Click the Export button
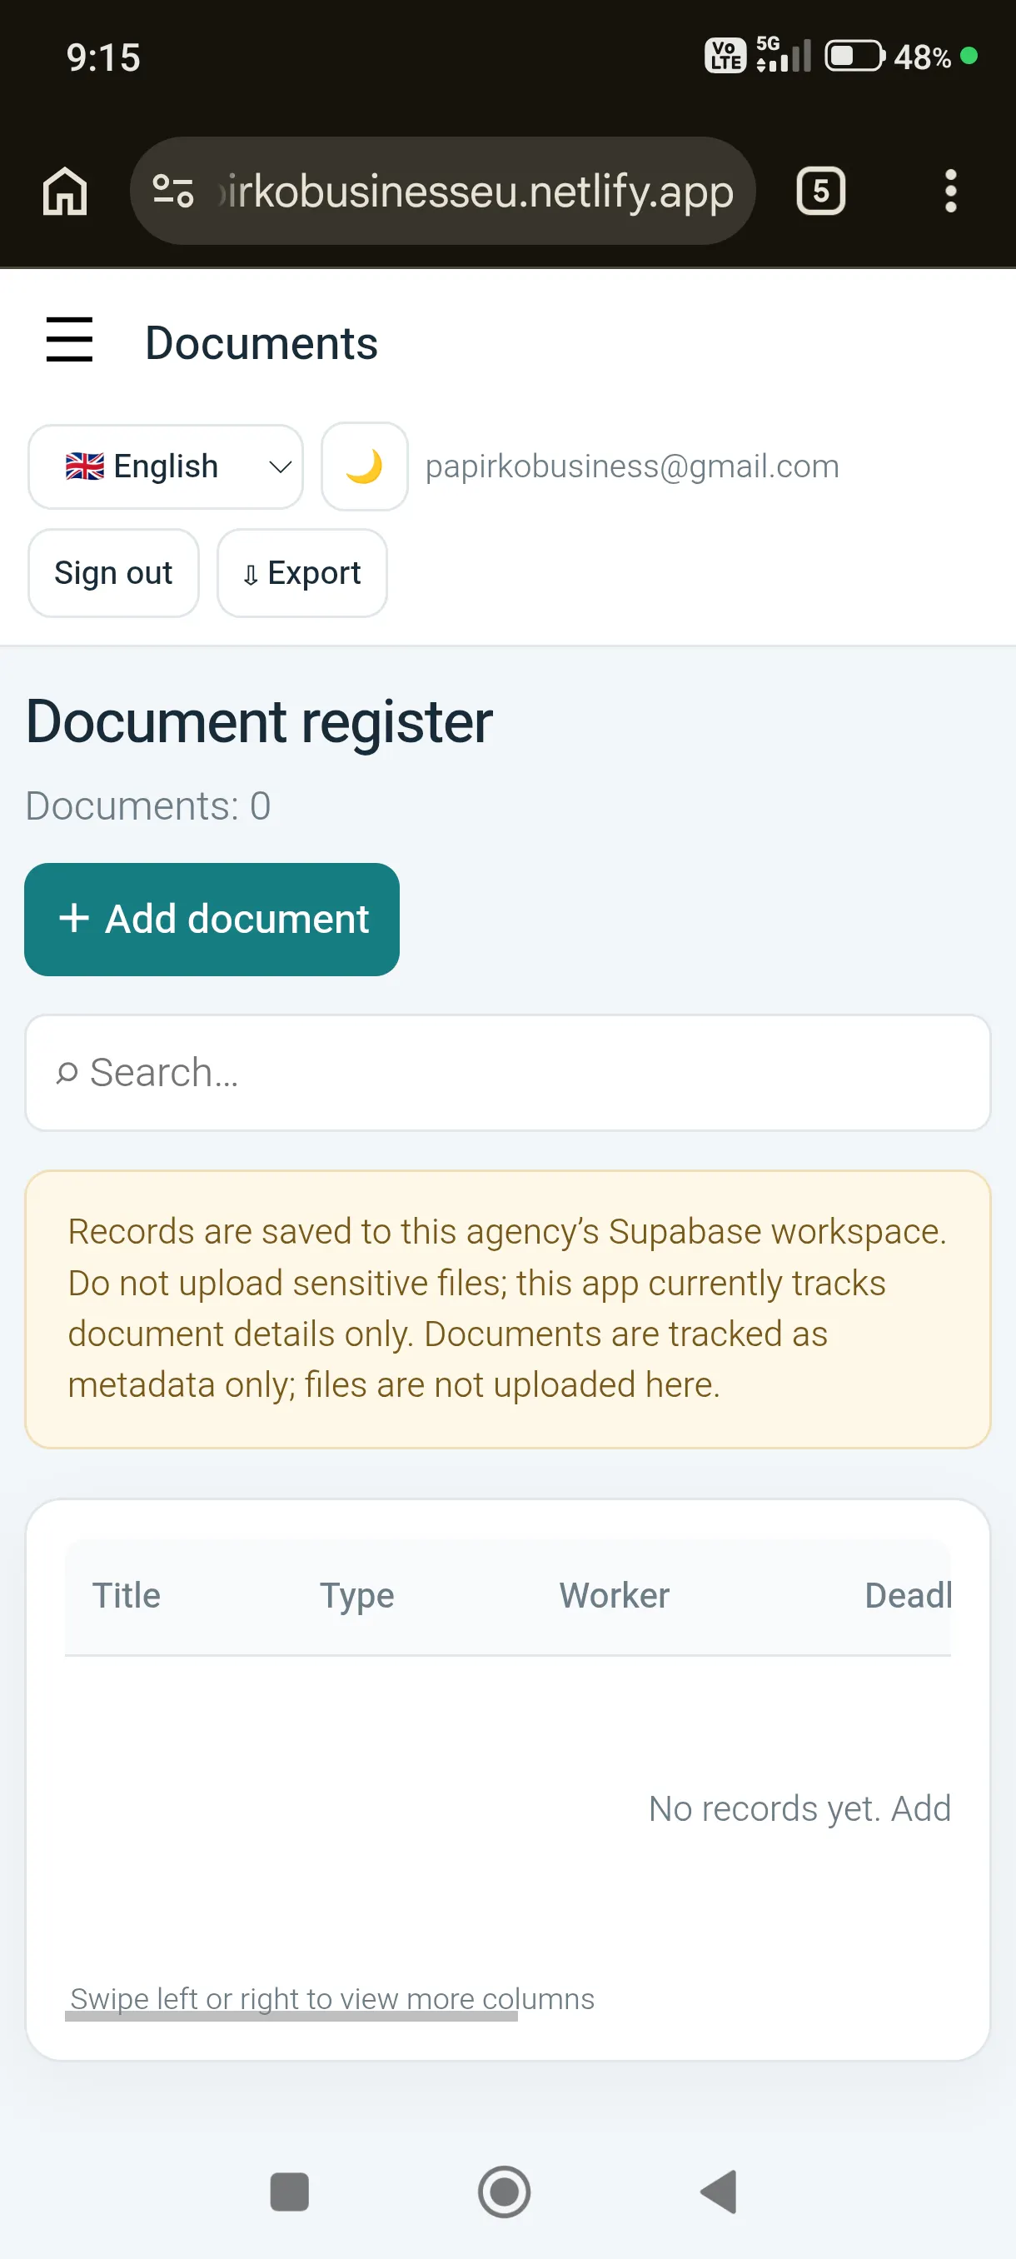 tap(302, 572)
